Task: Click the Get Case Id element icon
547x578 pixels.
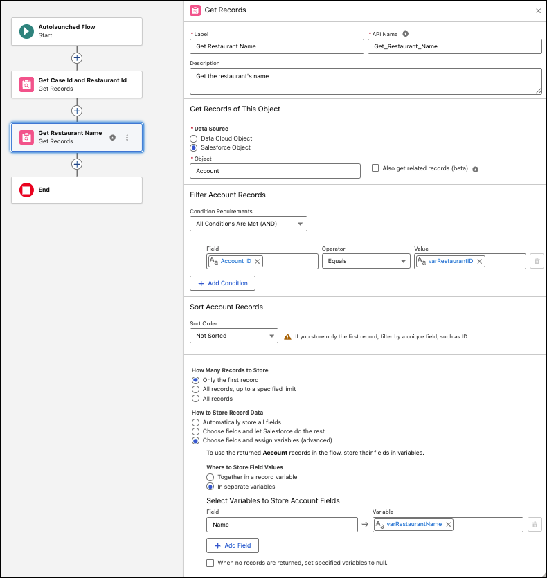Action: tap(26, 84)
